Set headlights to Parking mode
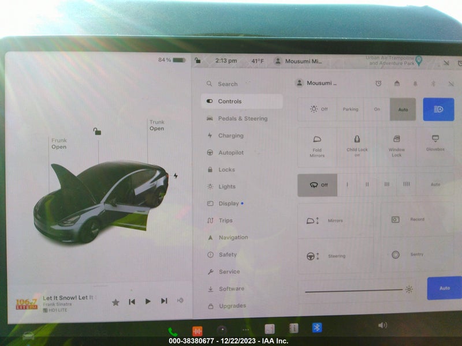 tap(351, 109)
